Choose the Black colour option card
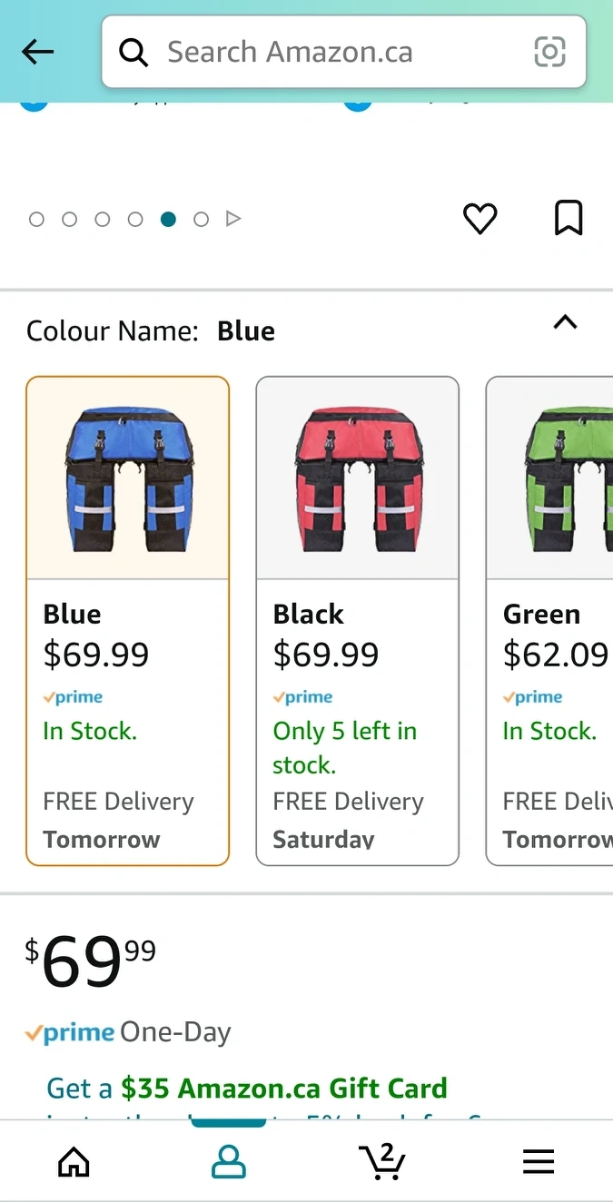 (x=358, y=621)
